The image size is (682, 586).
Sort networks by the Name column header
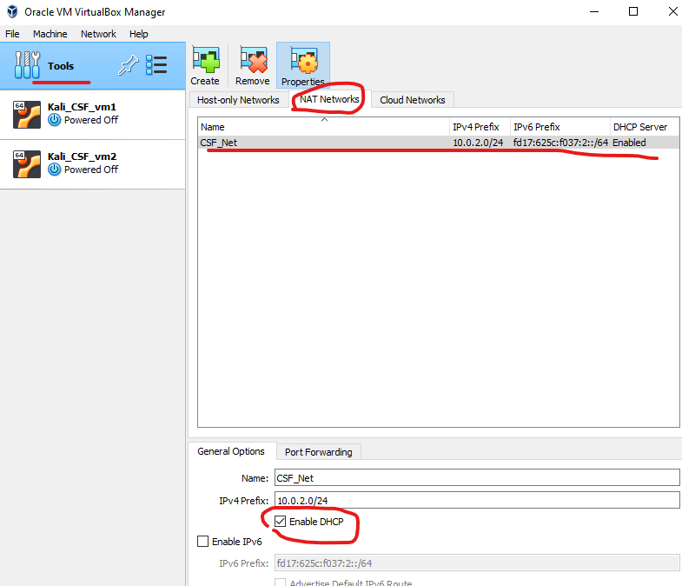[323, 127]
